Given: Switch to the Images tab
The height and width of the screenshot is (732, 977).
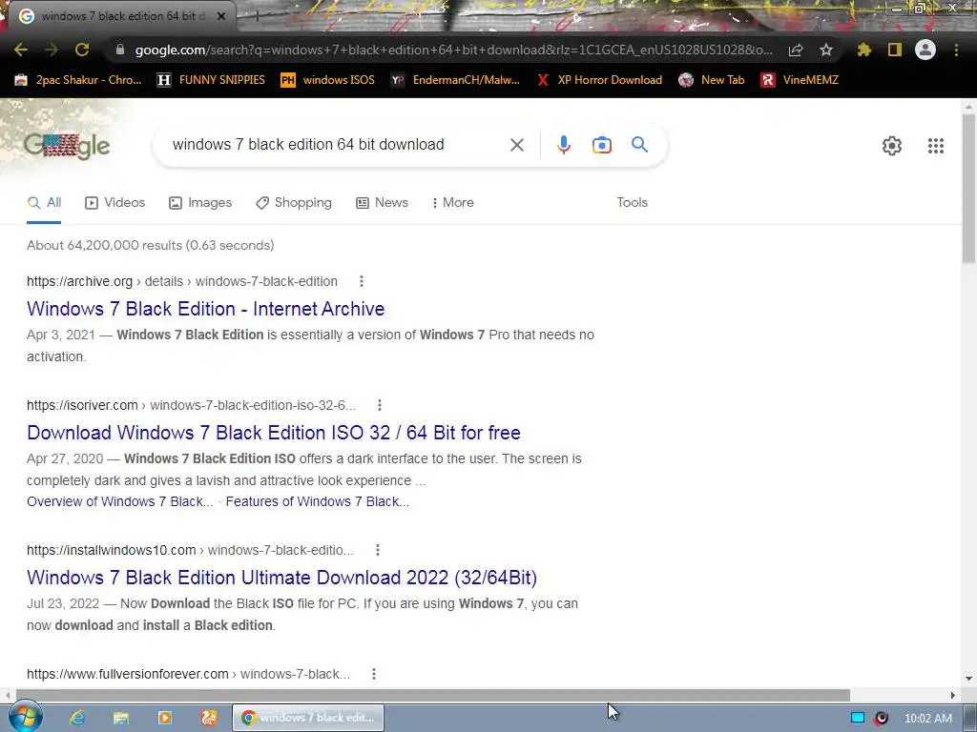Looking at the screenshot, I should pos(200,203).
